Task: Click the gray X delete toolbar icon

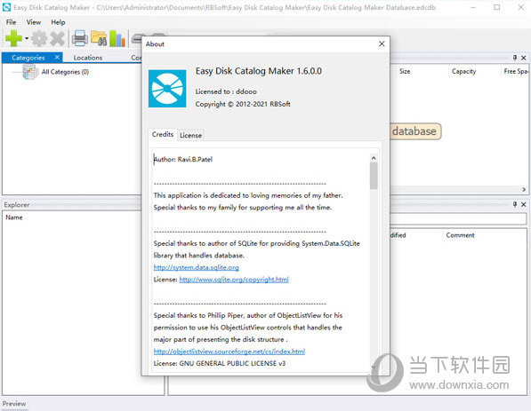Action: [x=57, y=38]
